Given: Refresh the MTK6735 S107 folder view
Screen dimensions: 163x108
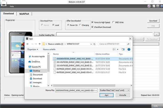Looking at the screenshot, I should (x=94, y=44).
